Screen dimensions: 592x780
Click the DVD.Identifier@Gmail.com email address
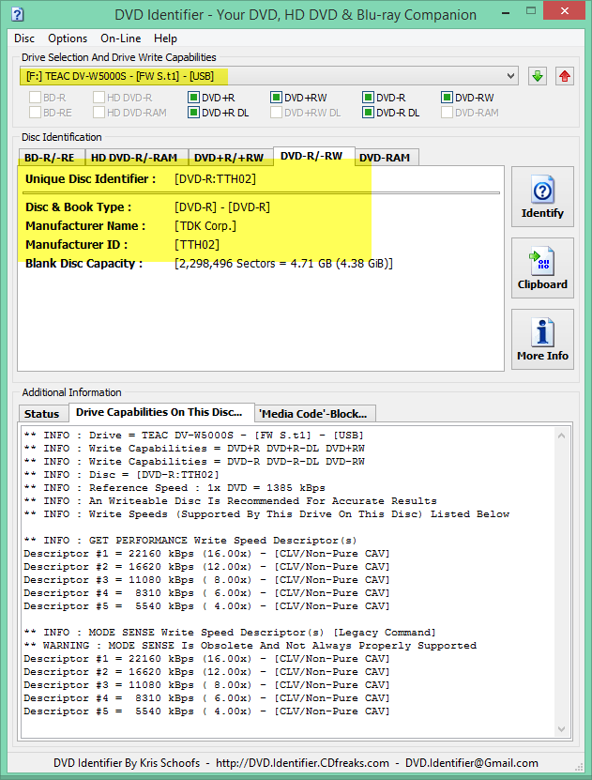tap(472, 763)
